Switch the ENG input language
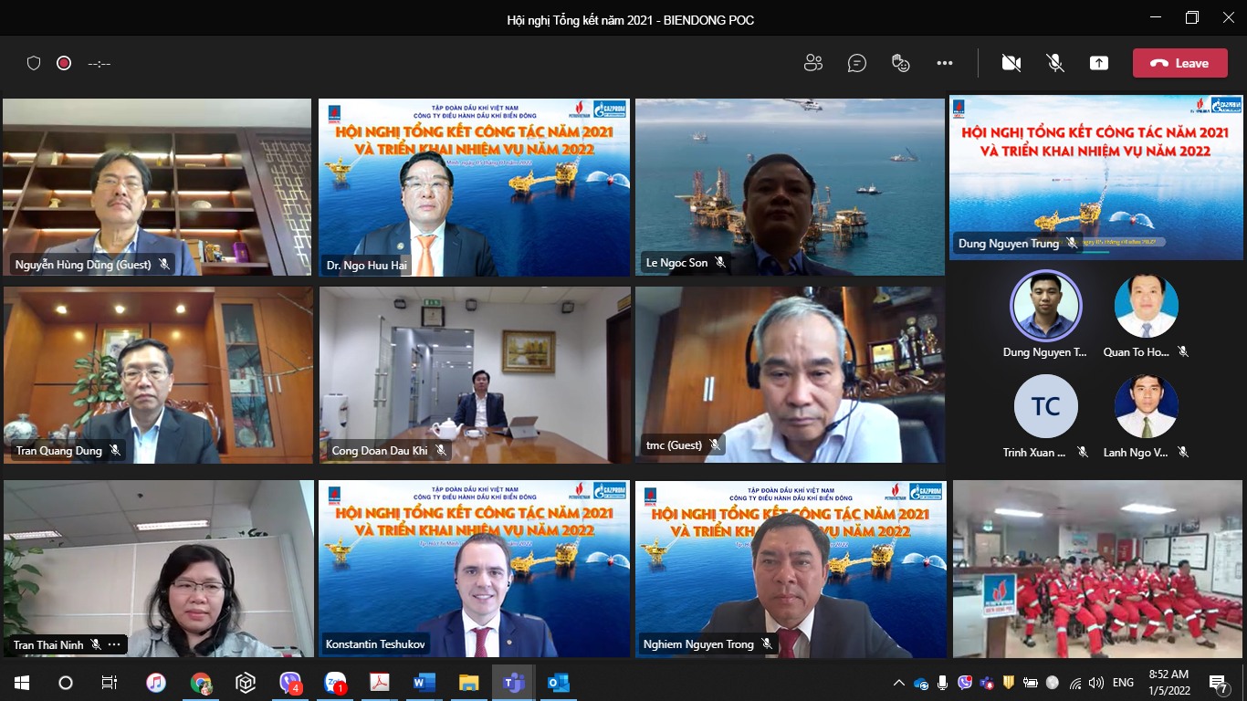 coord(1123,682)
